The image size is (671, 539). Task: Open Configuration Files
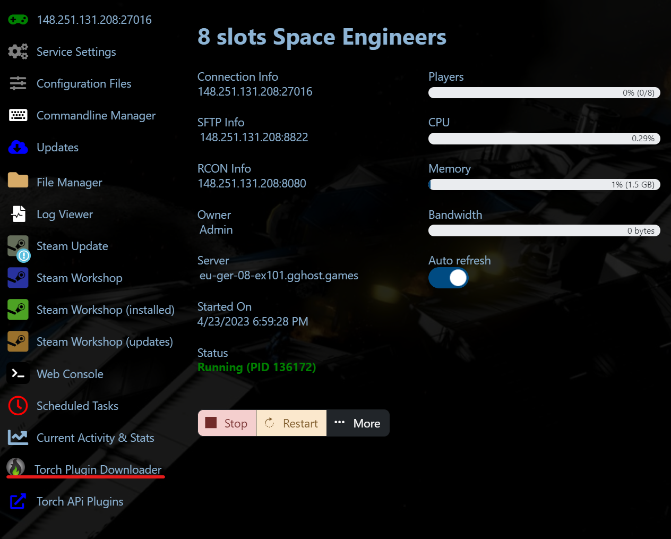click(x=84, y=83)
